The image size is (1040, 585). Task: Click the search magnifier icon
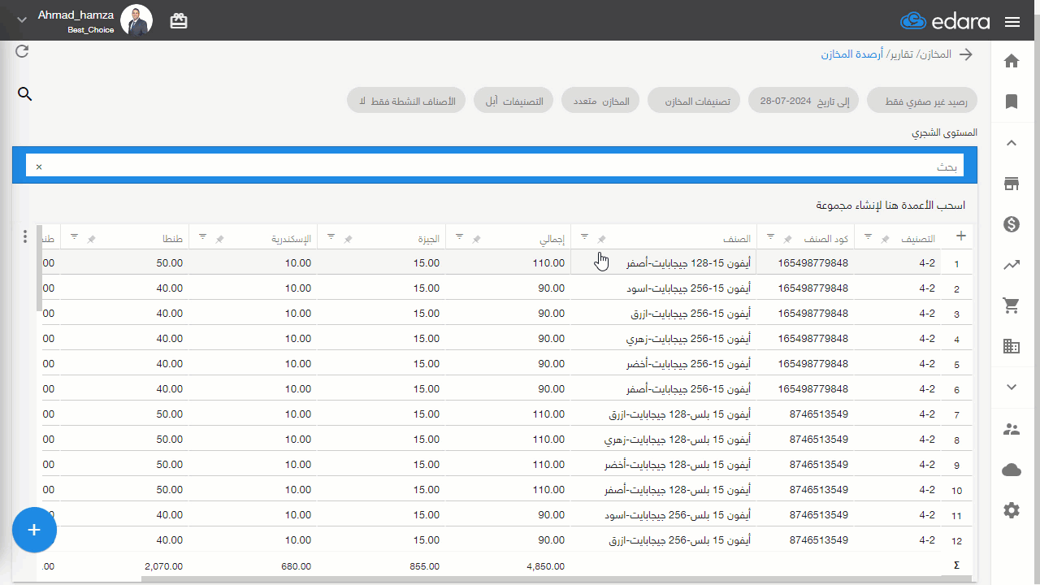[25, 94]
